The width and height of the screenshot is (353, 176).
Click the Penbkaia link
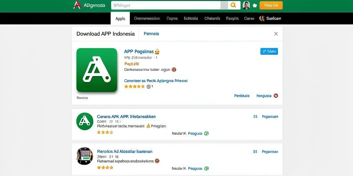(x=242, y=96)
